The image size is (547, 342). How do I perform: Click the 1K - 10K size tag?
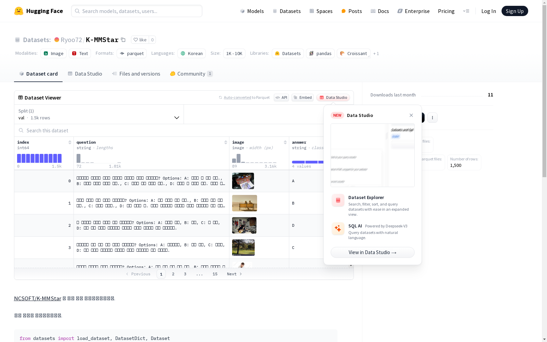click(x=234, y=53)
